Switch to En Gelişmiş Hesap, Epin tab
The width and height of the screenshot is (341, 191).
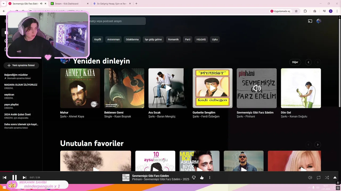click(112, 4)
